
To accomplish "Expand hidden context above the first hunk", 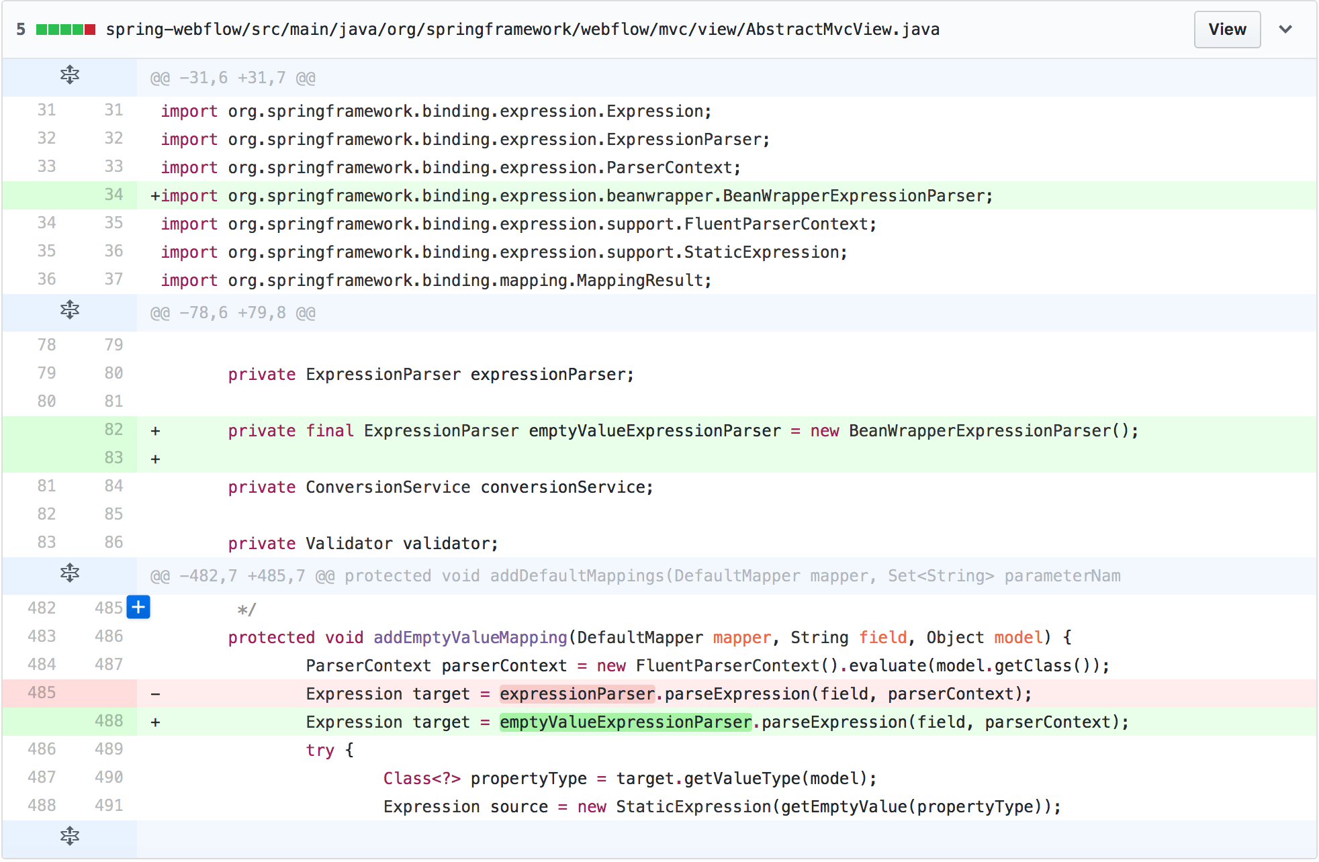I will pyautogui.click(x=69, y=76).
